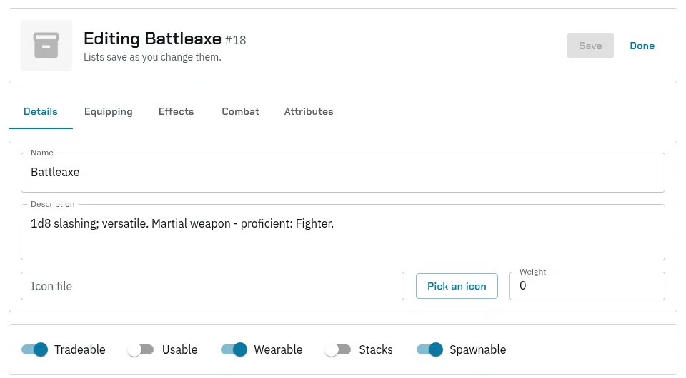Click the 'Editing Battleaxe' heading
This screenshot has height=378, width=686.
[153, 39]
